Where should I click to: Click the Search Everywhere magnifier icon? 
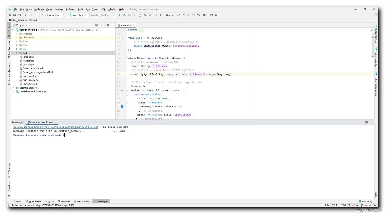click(216, 15)
